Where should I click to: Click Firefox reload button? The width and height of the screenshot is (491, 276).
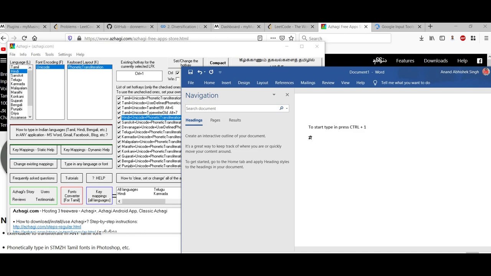tap(24, 38)
